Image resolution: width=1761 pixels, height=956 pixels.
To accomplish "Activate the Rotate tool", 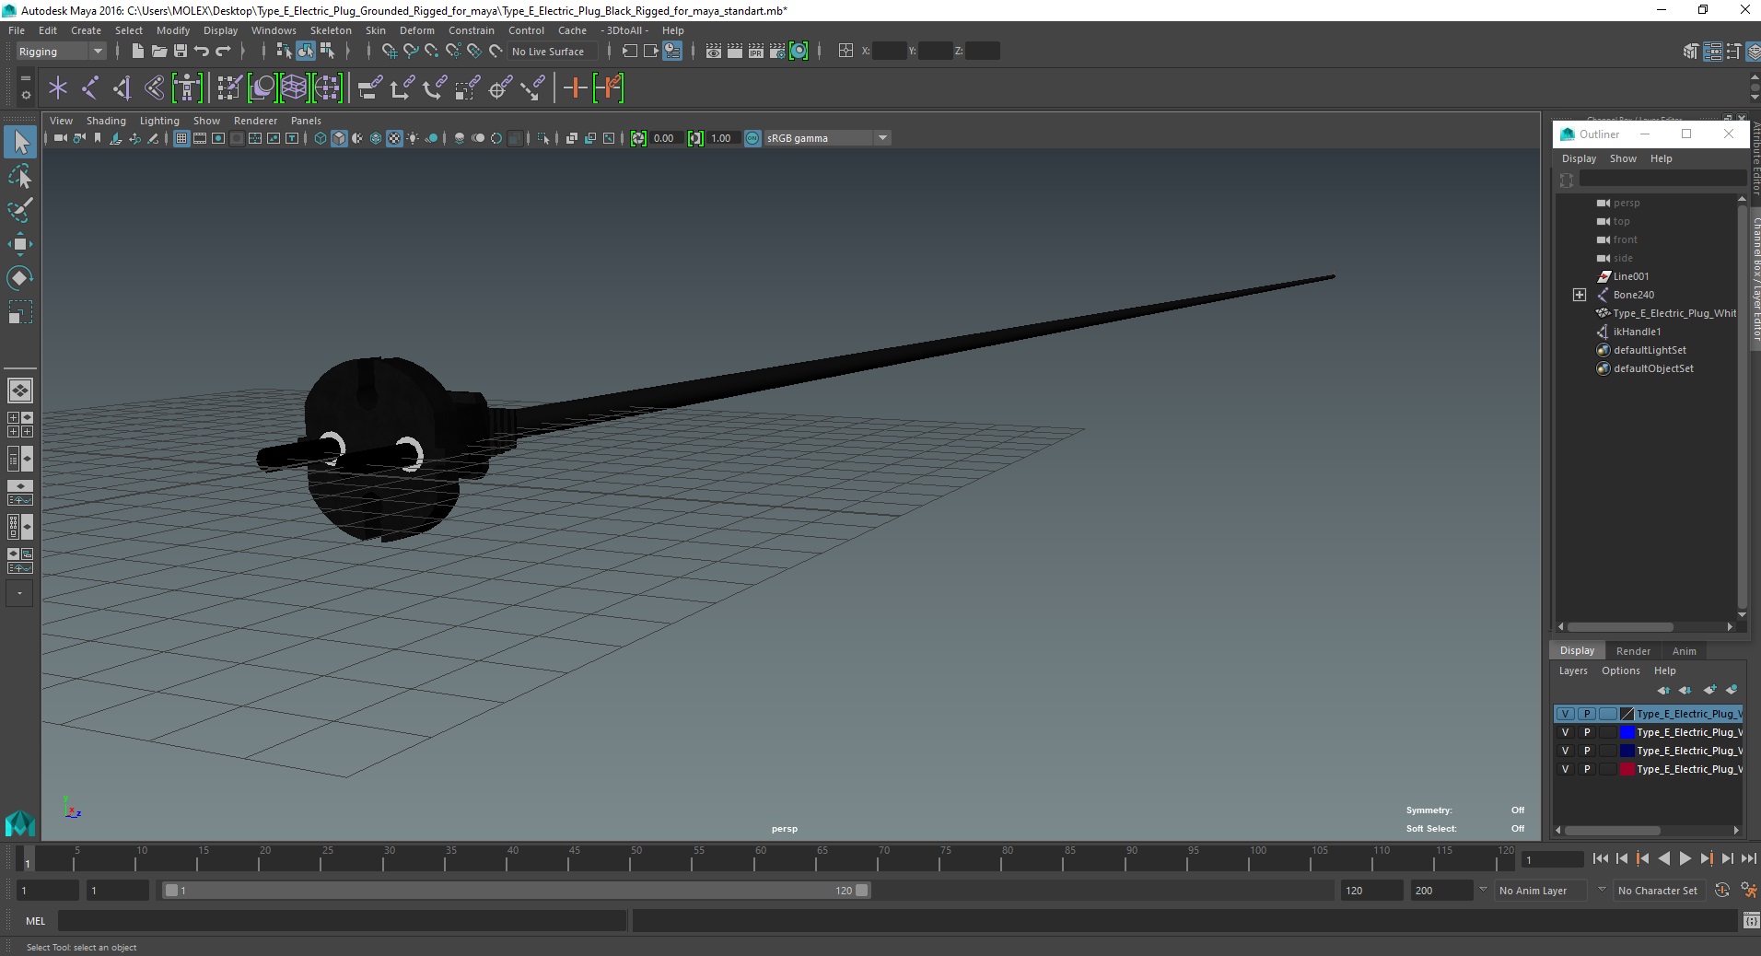I will point(20,278).
